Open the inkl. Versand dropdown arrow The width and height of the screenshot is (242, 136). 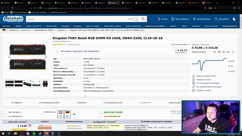[x=21, y=112]
